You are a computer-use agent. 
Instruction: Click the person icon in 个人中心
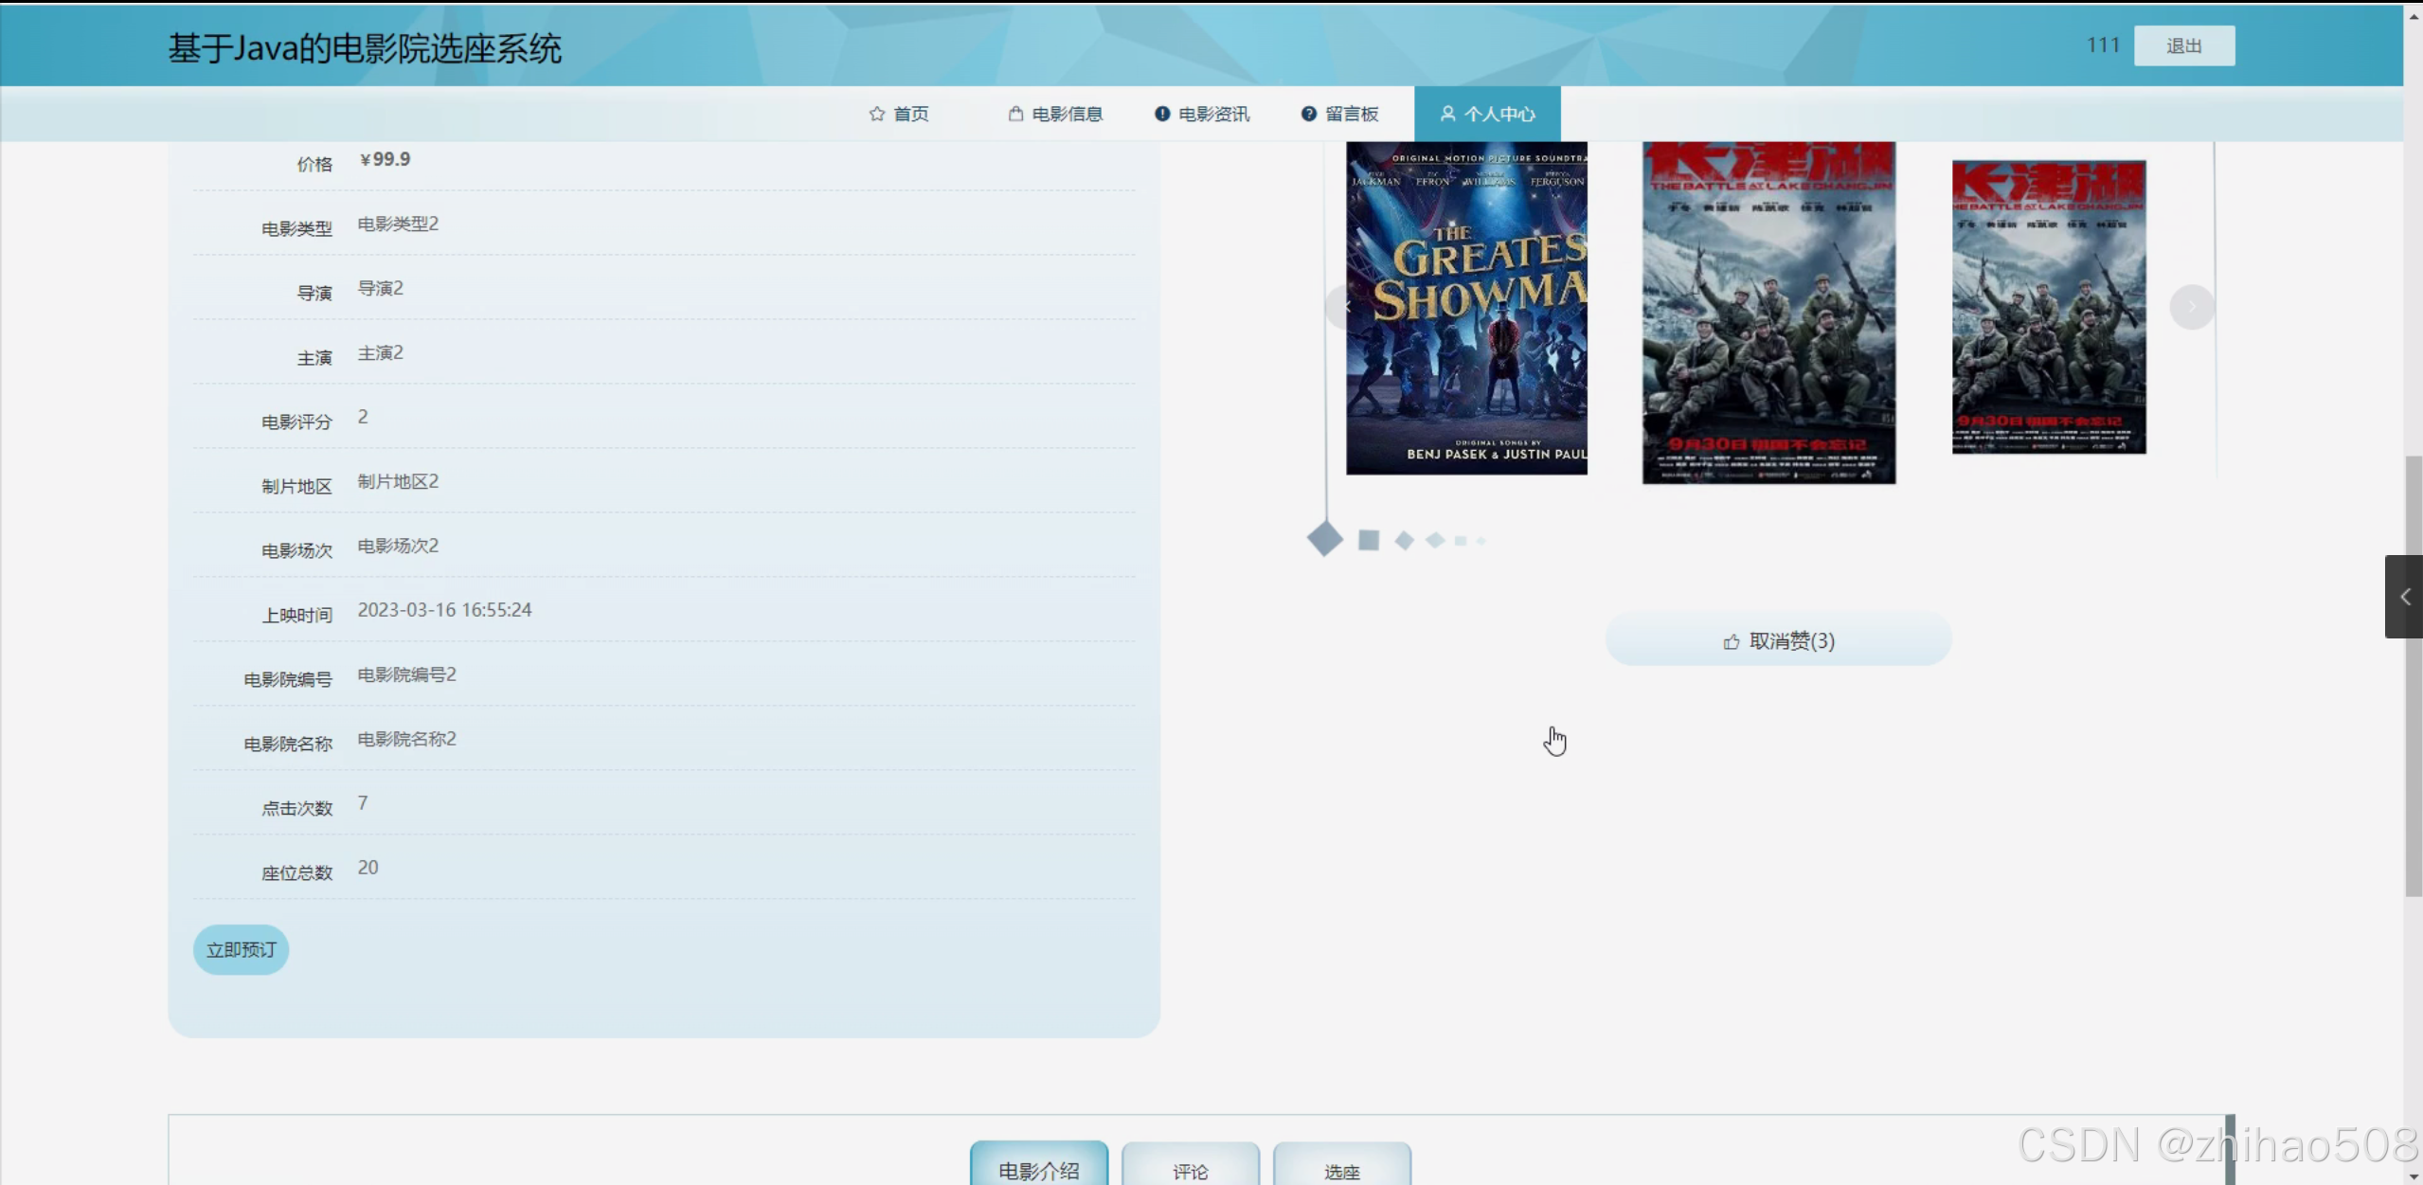click(x=1447, y=114)
